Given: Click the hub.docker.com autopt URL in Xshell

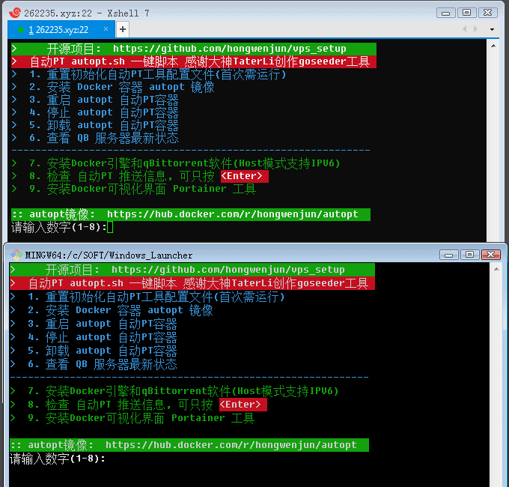Looking at the screenshot, I should (x=233, y=214).
